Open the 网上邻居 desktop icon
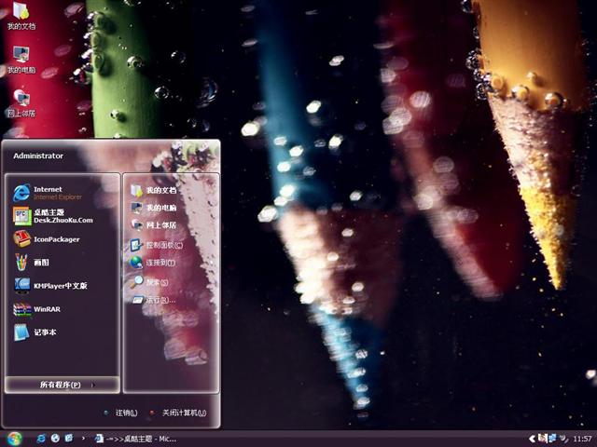This screenshot has width=597, height=447. [21, 103]
